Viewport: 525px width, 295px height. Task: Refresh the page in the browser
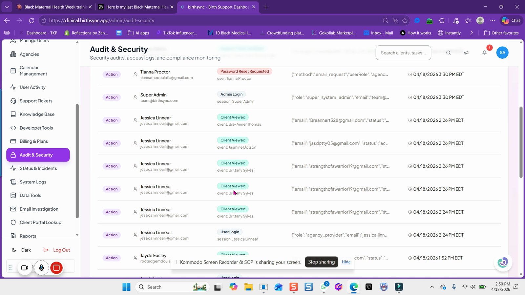point(31,20)
